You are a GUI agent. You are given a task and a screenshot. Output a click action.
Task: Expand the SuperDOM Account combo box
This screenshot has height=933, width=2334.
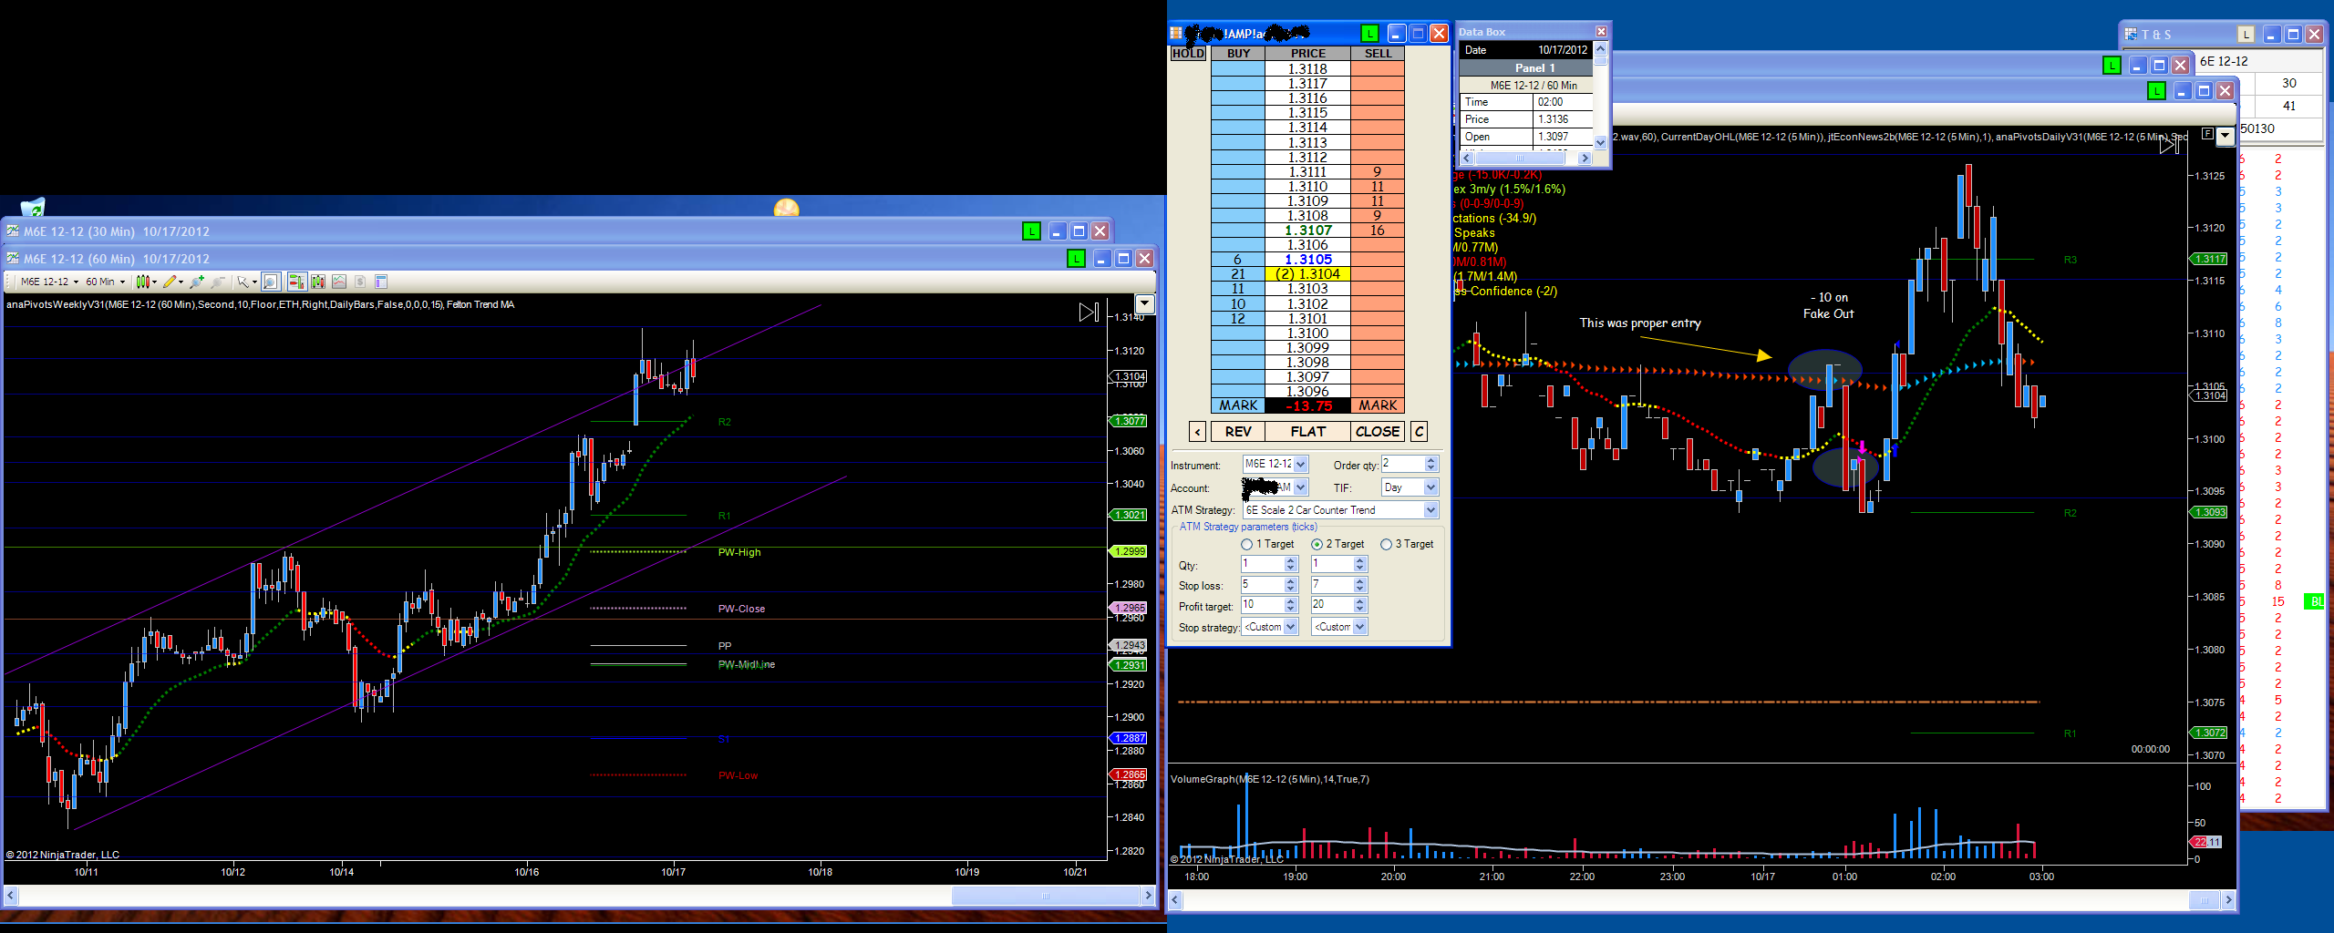coord(1301,487)
